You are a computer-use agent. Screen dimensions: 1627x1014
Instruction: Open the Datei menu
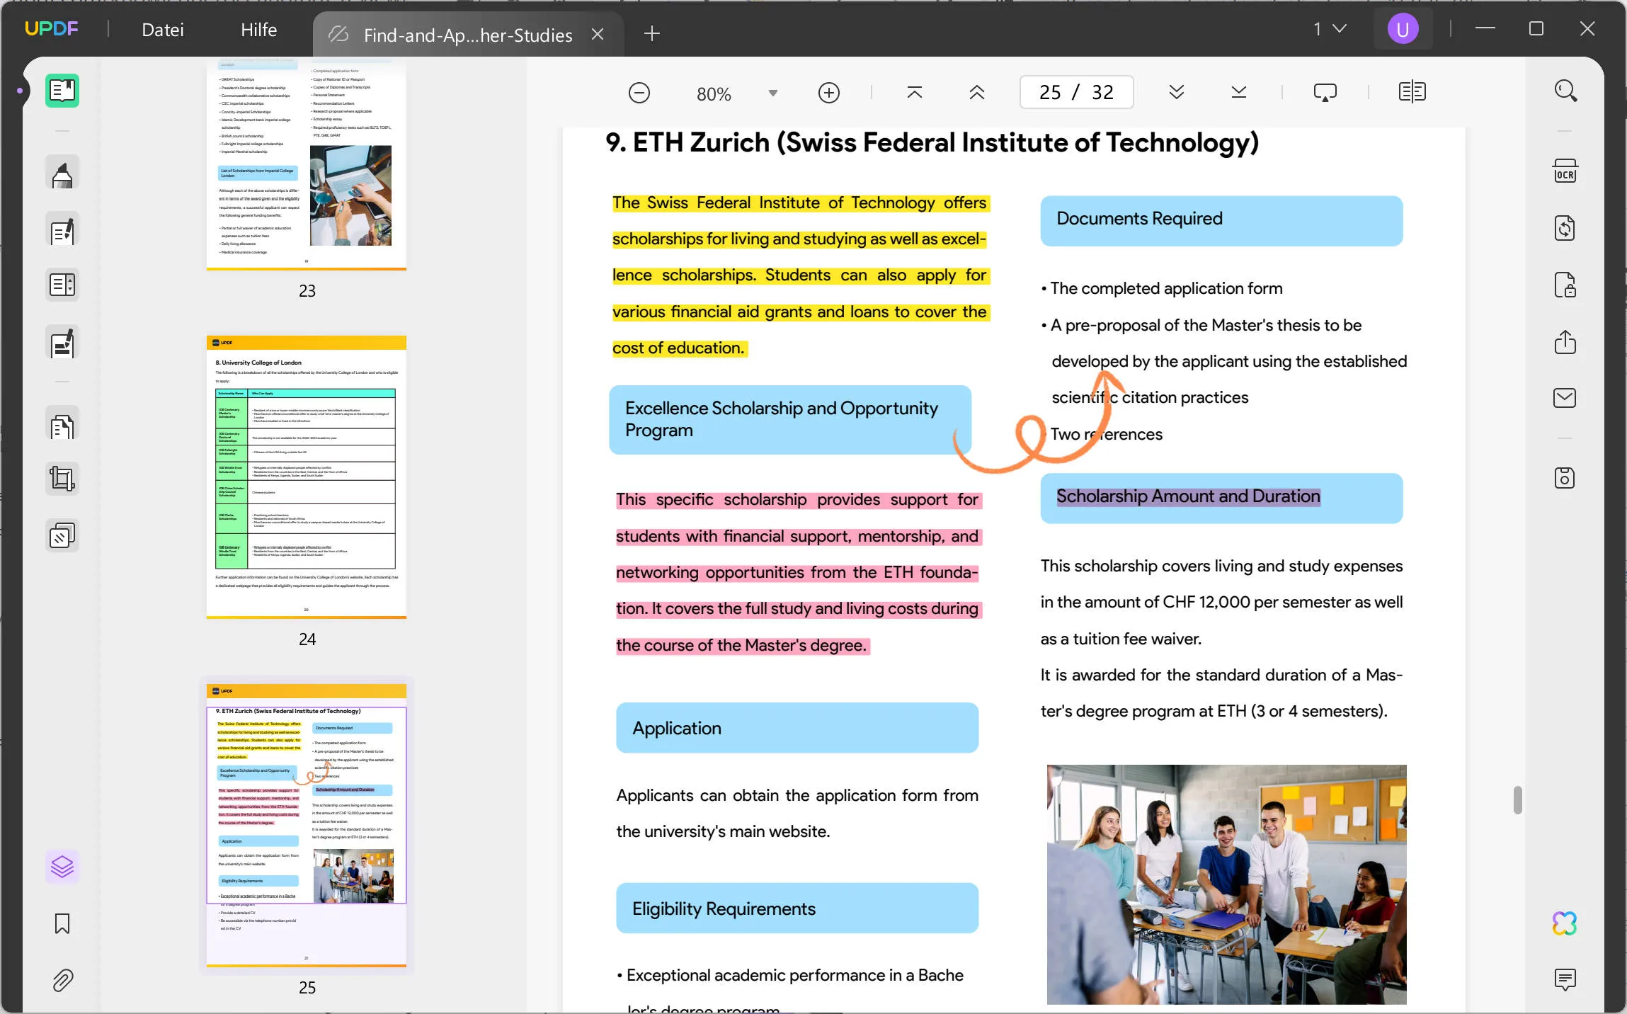pyautogui.click(x=163, y=30)
